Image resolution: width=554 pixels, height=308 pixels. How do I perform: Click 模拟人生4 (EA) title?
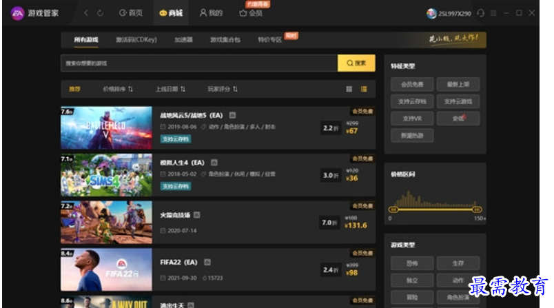(x=183, y=163)
